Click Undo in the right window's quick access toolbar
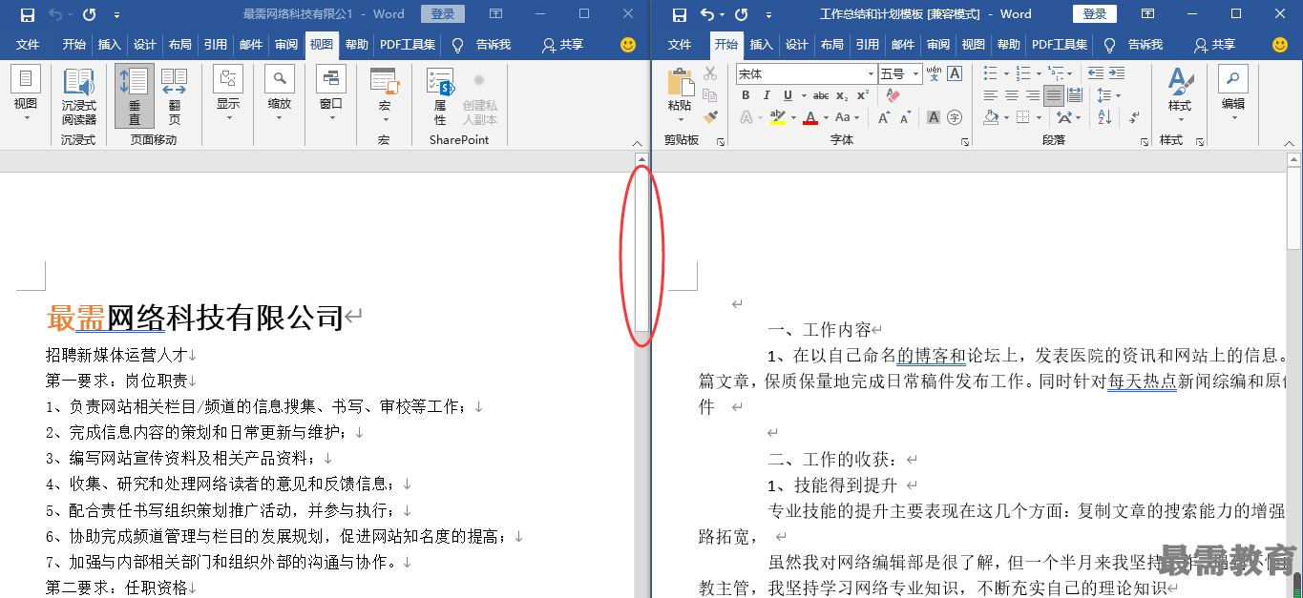1303x598 pixels. tap(707, 14)
